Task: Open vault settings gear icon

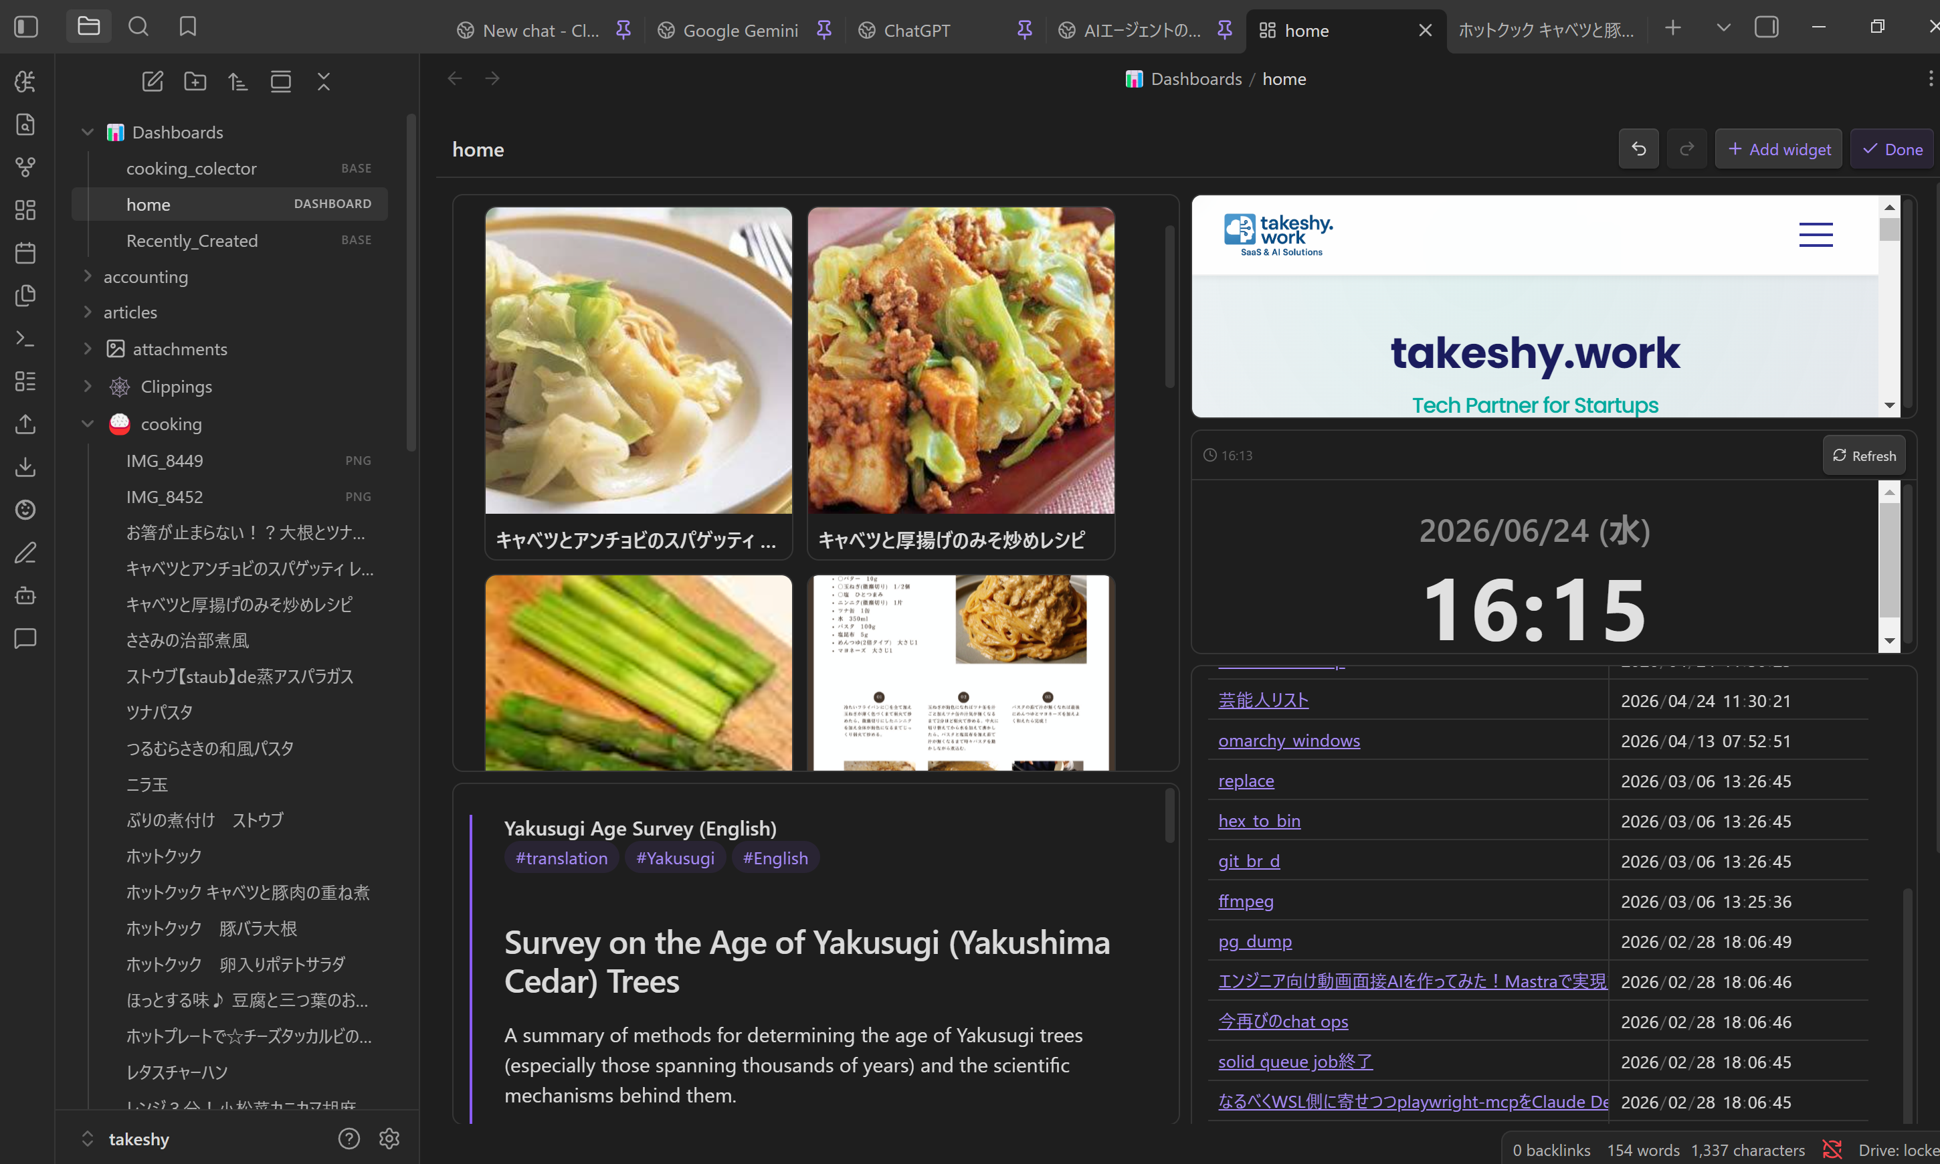Action: coord(390,1138)
